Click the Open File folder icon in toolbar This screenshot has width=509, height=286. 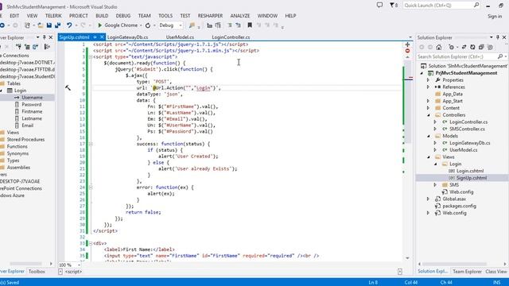click(x=41, y=25)
